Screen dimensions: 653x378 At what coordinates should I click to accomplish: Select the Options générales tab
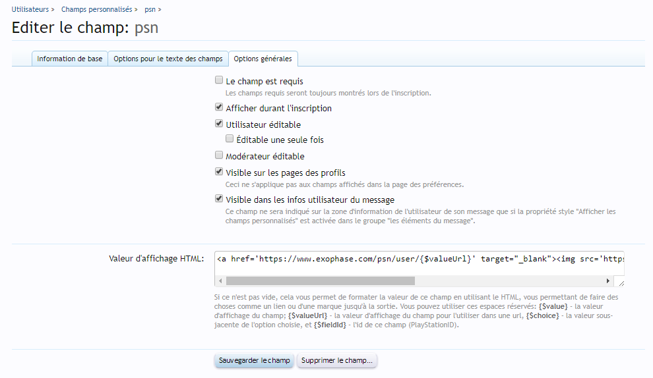coord(263,59)
